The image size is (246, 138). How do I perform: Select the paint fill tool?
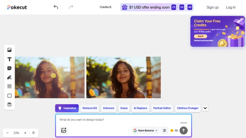10,77
